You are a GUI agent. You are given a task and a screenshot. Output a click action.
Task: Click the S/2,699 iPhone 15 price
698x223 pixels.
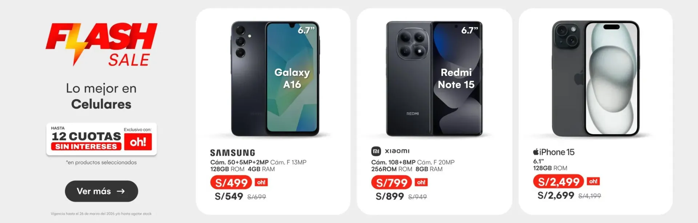pyautogui.click(x=556, y=195)
